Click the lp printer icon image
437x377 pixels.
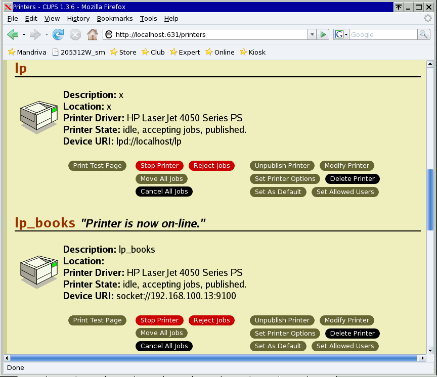pos(39,117)
